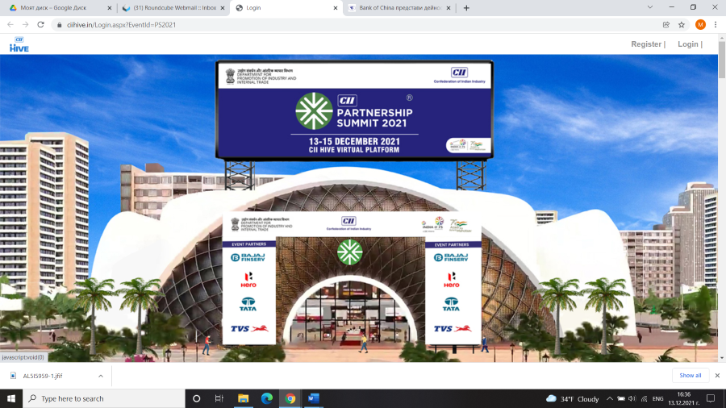Open Microsoft Edge from taskbar
This screenshot has height=408, width=726.
point(267,398)
